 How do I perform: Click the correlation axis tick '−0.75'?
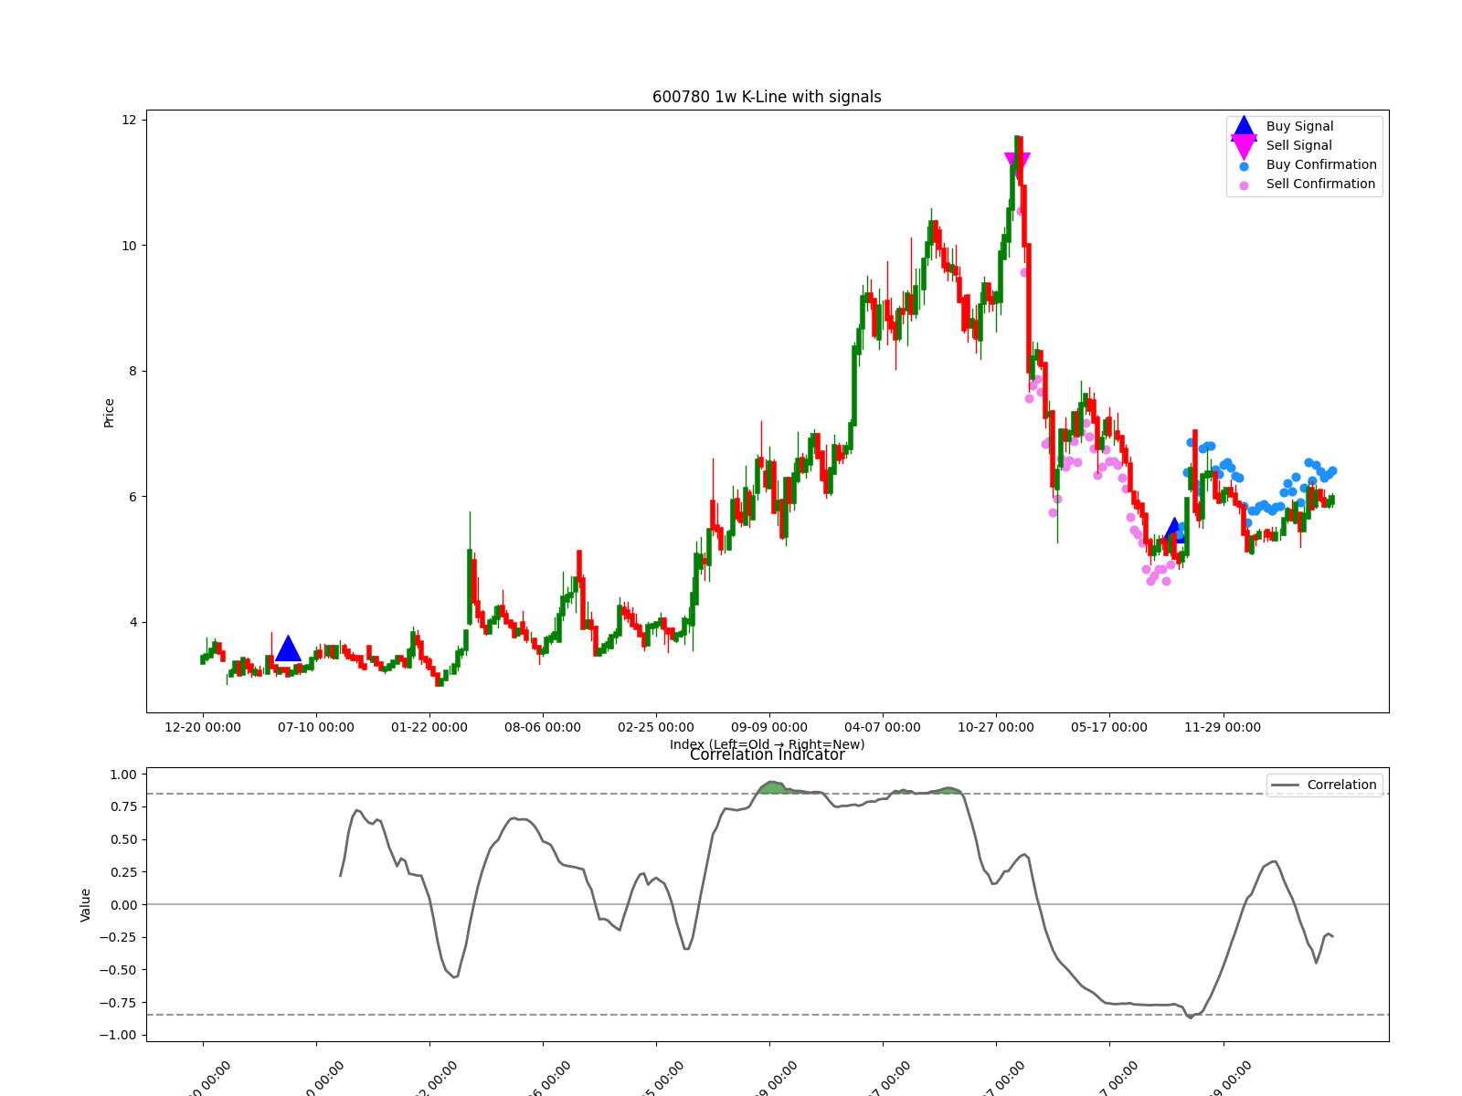pyautogui.click(x=119, y=1003)
